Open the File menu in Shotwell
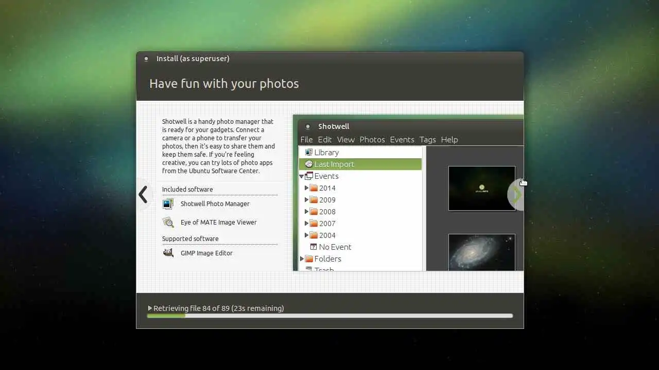The image size is (659, 370). tap(306, 140)
